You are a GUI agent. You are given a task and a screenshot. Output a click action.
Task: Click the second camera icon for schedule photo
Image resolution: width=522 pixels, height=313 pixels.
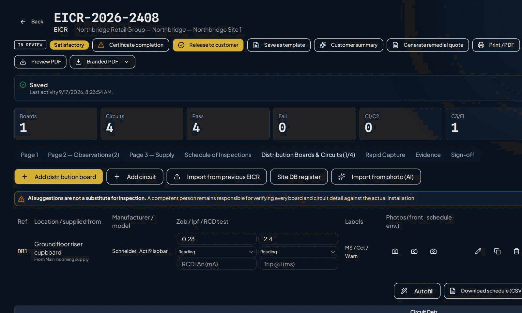(414, 251)
